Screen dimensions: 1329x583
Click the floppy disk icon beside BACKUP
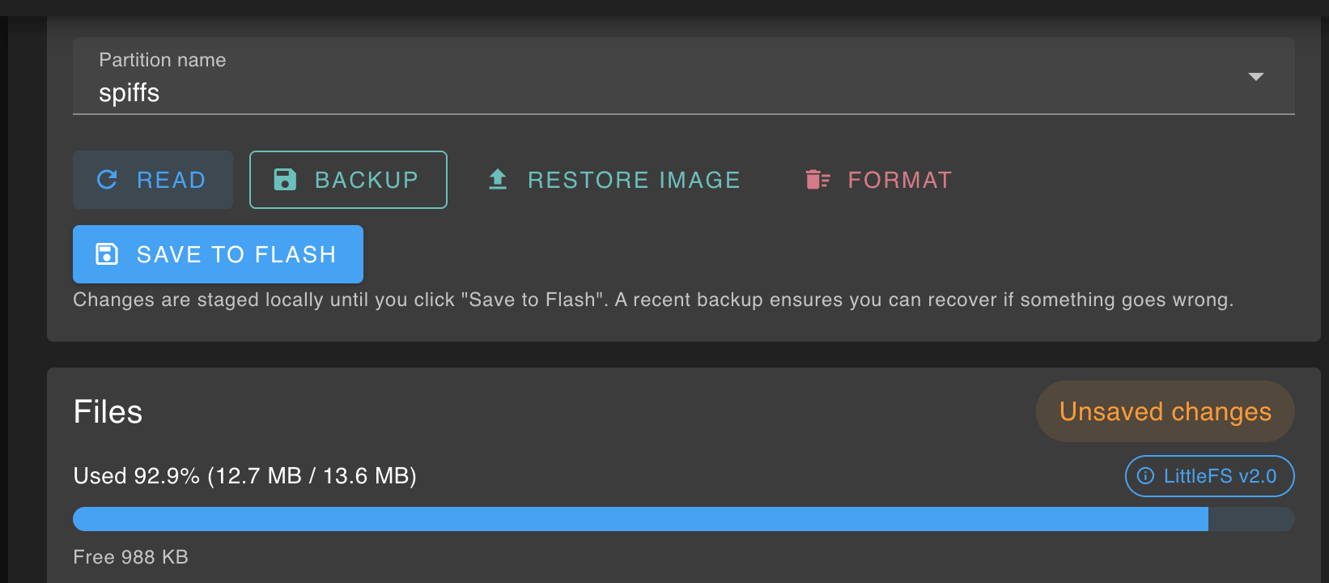pyautogui.click(x=285, y=180)
